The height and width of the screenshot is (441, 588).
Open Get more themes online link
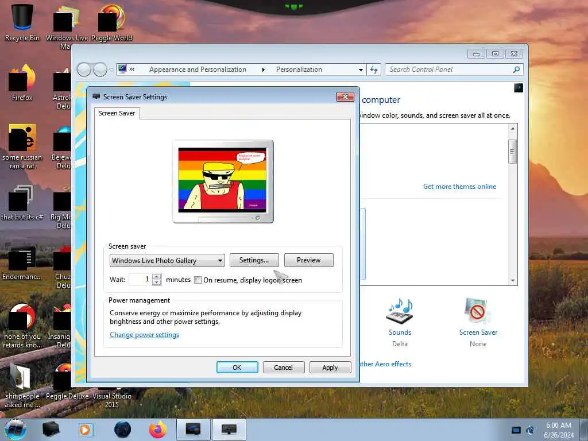[x=459, y=187]
